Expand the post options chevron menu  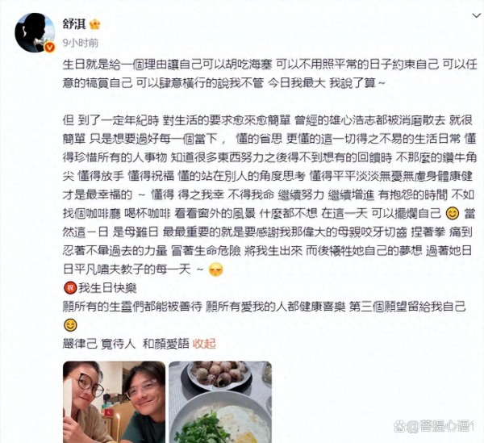point(477,15)
